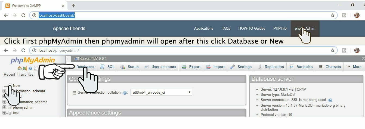Image resolution: width=365 pixels, height=129 pixels.
Task: Select test database in the tree
Action: point(16,113)
